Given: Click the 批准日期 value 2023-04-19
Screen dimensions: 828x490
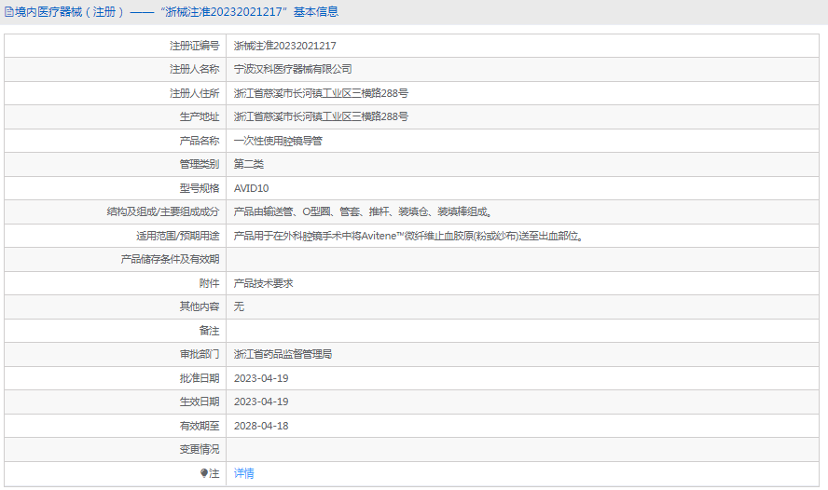Looking at the screenshot, I should [x=261, y=378].
